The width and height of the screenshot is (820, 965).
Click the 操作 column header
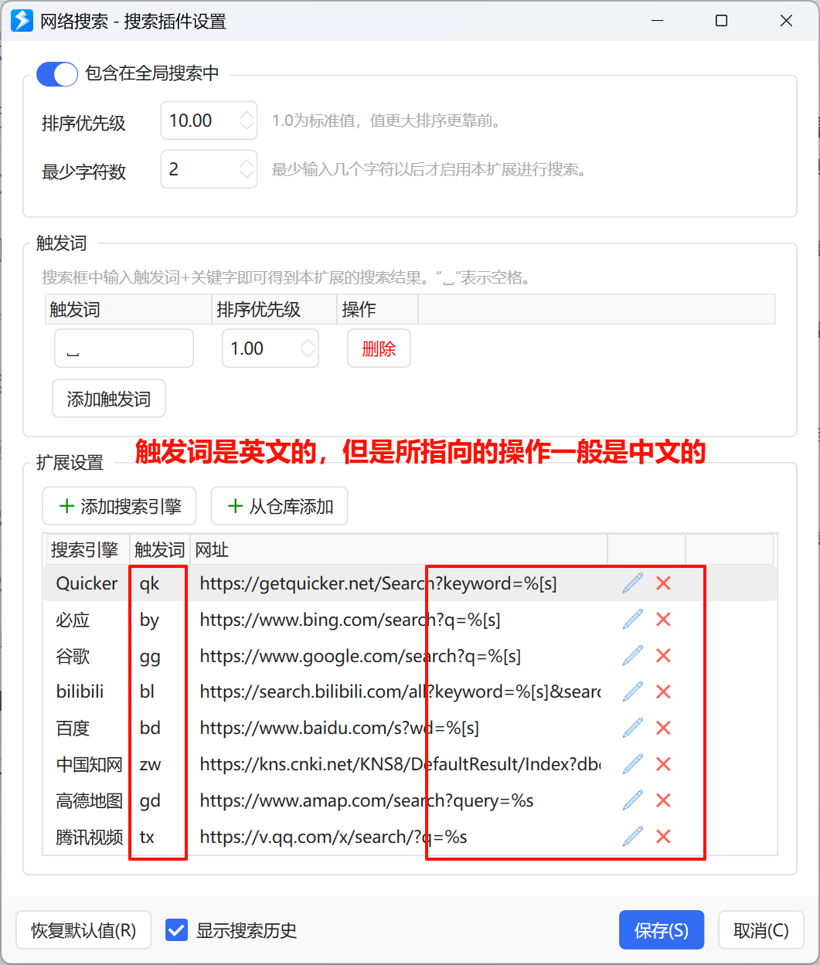click(377, 309)
